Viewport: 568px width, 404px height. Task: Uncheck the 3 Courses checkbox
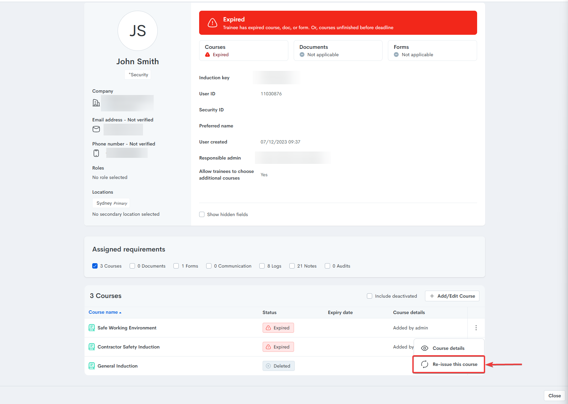(x=95, y=266)
